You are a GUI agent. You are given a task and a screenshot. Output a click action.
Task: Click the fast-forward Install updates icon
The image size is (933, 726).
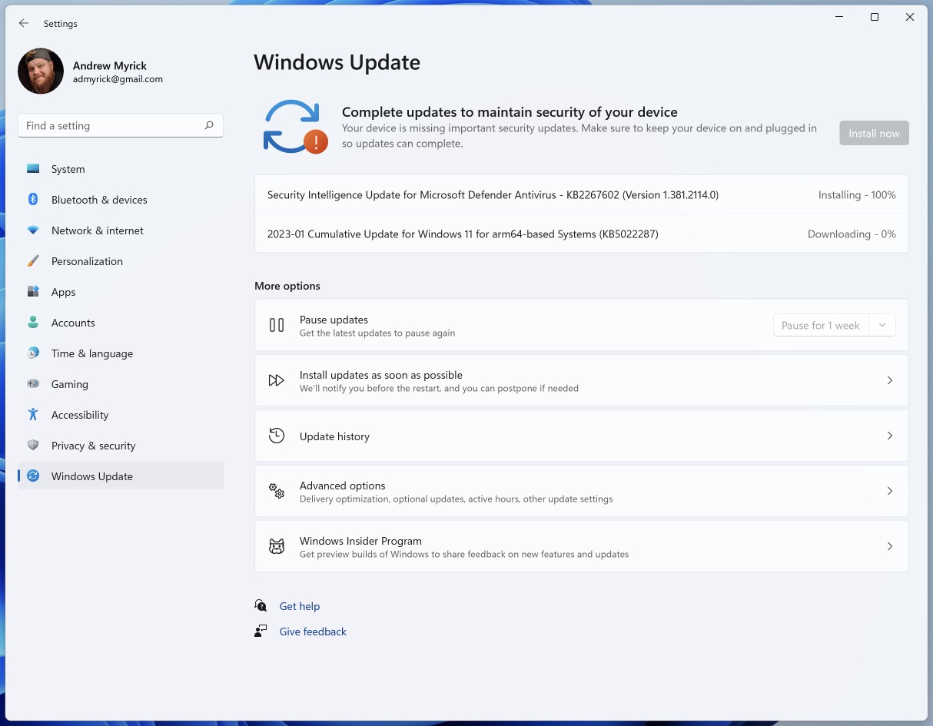[x=277, y=380]
